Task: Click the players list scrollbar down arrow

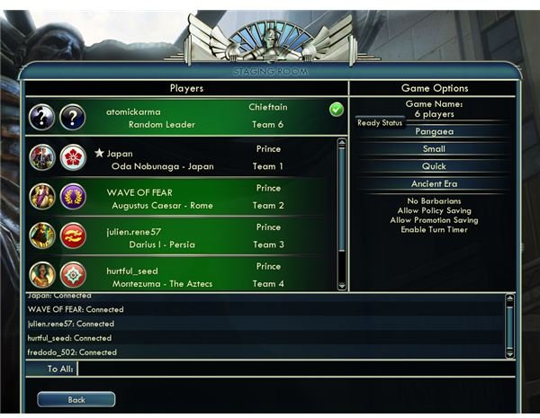Action: (x=342, y=286)
